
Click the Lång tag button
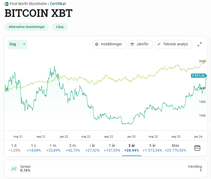tap(60, 27)
